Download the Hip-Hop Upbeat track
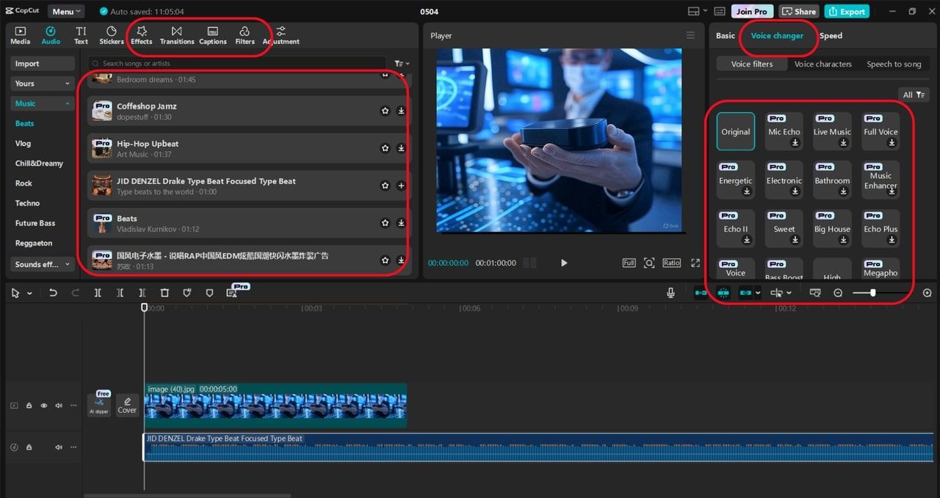 [x=401, y=148]
